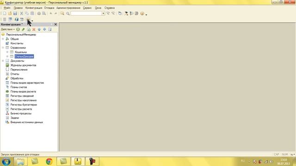Screen dimensions: 296x166
Task: Open the Конфигурация menu
Action: 34,8
